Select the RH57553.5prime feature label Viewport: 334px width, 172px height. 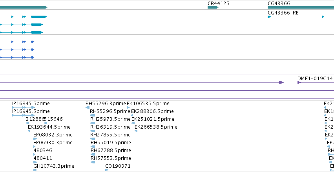pyautogui.click(x=111, y=158)
